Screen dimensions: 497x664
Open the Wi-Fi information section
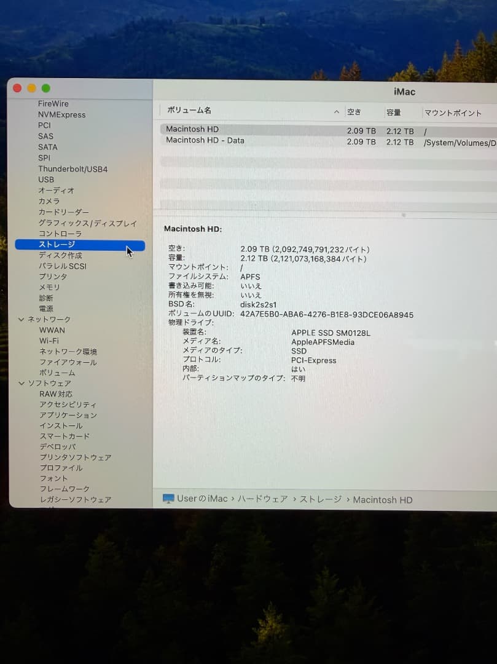click(49, 341)
